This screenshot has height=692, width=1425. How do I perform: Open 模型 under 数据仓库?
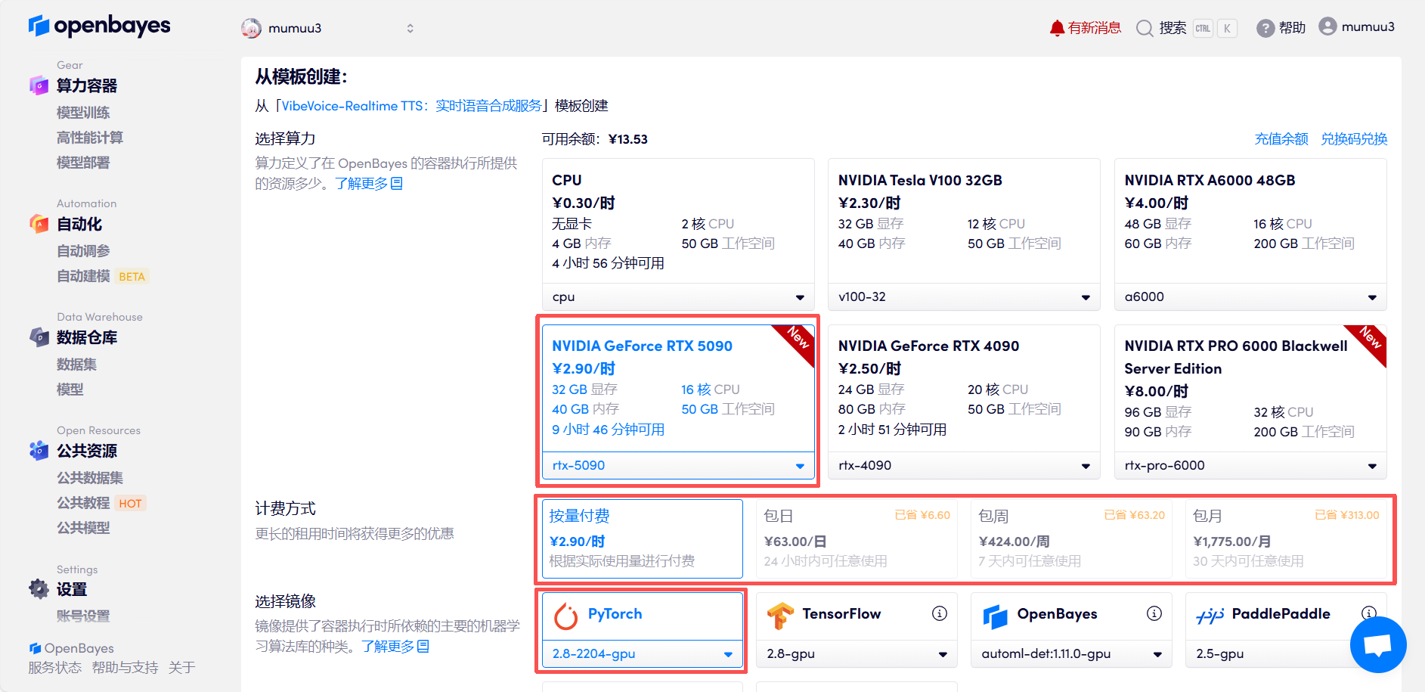(x=70, y=389)
